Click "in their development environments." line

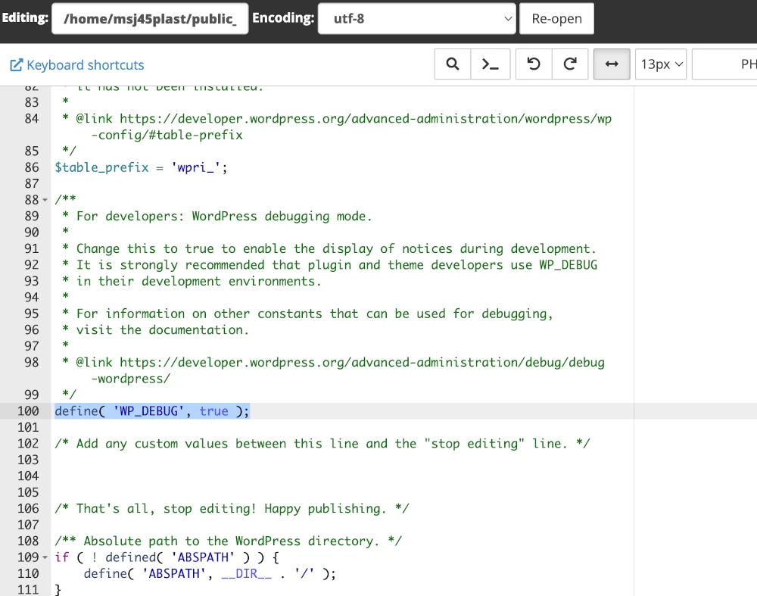click(198, 281)
